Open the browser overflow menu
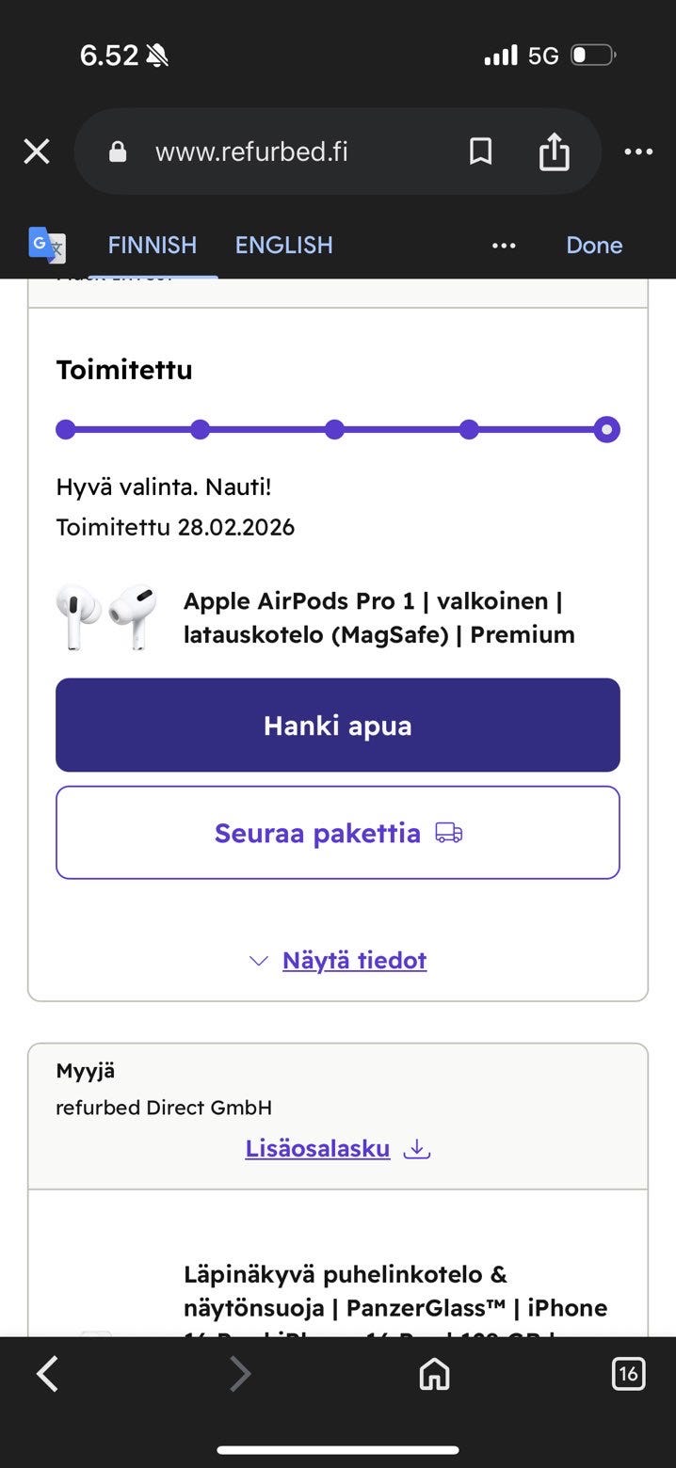676x1468 pixels. [x=637, y=151]
